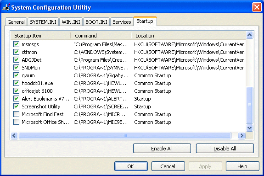The image size is (264, 176).
Task: Switch to the BOOT.INI tab
Action: pos(96,22)
